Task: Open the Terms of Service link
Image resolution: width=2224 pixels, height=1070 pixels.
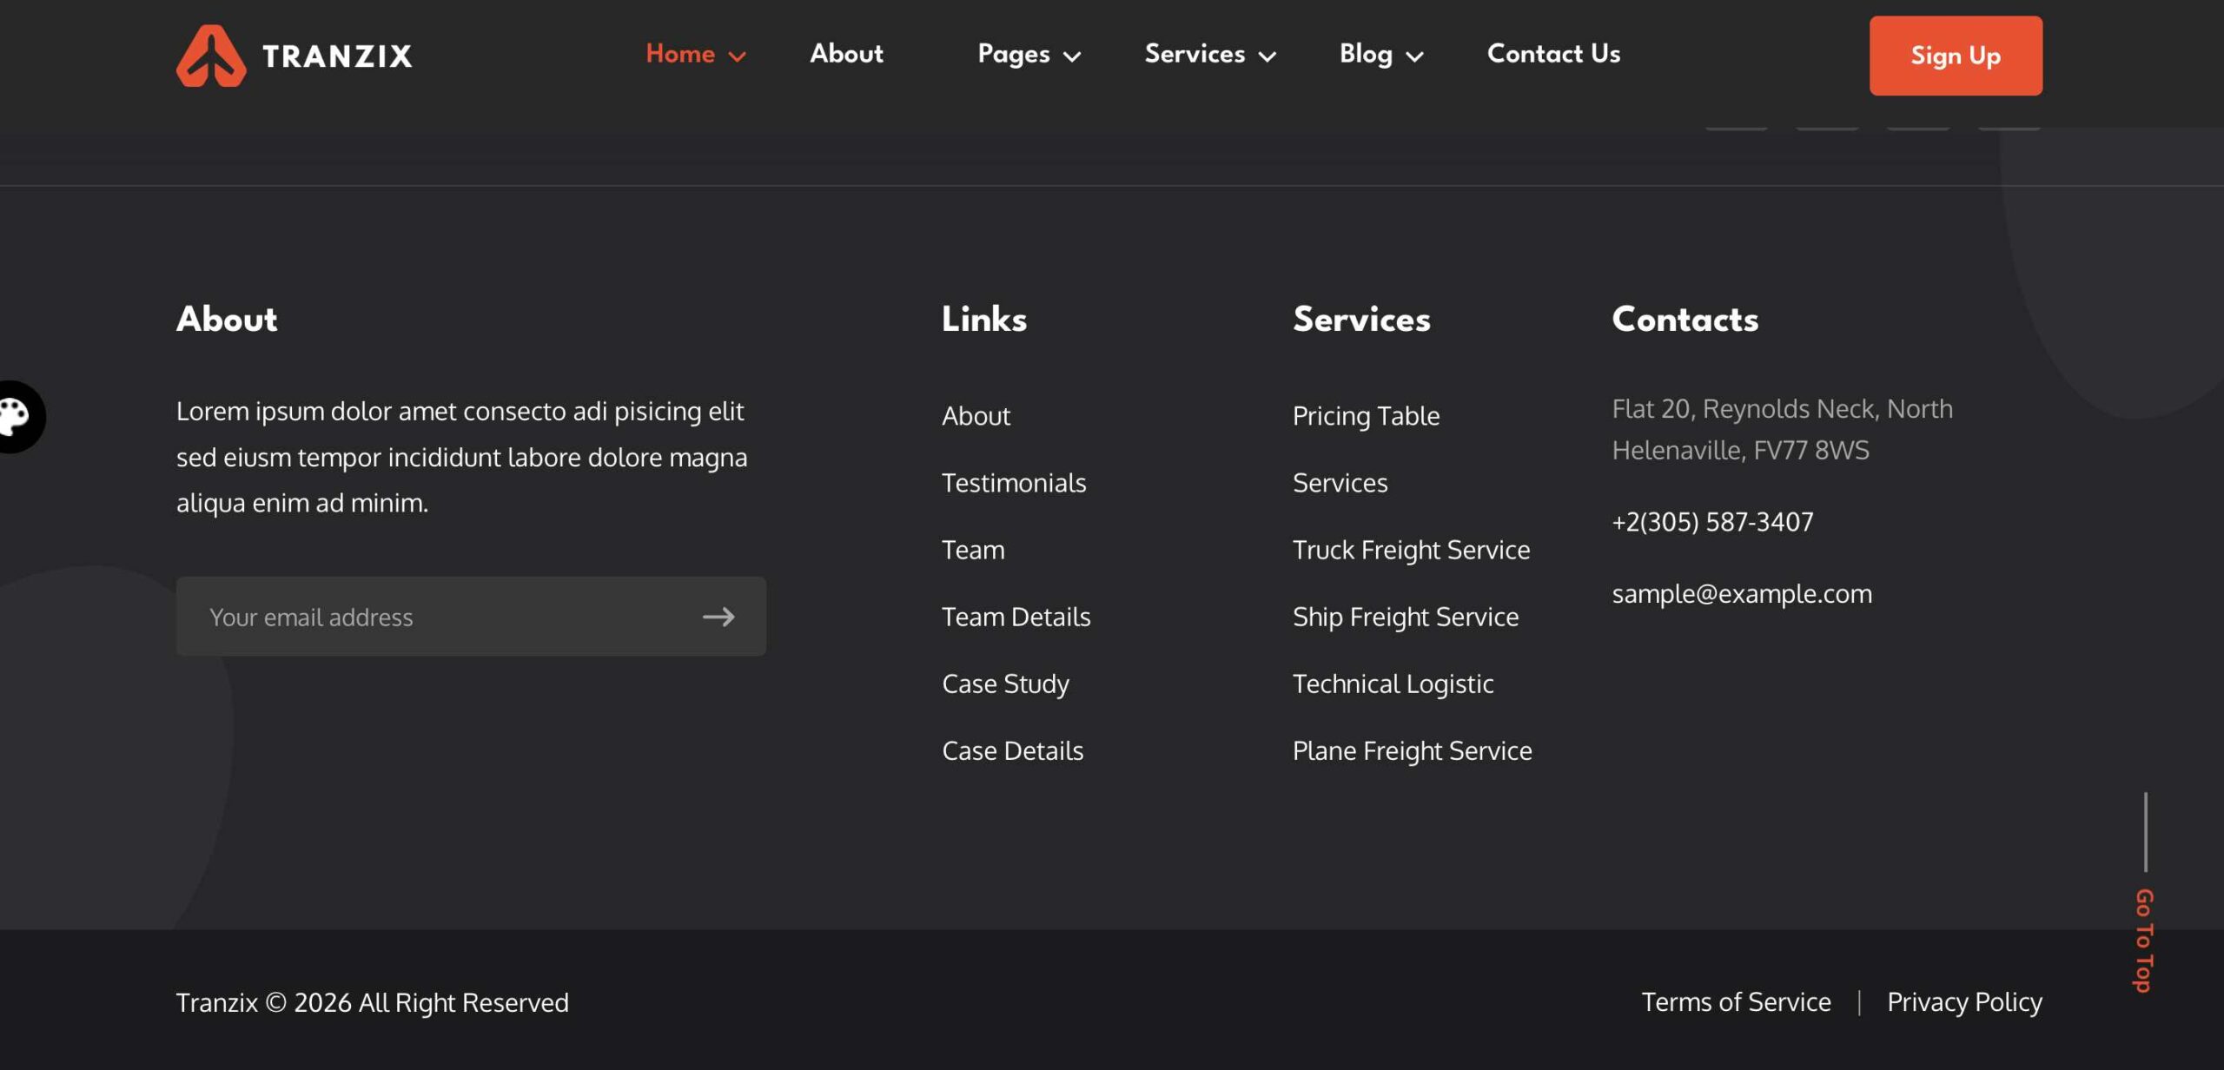Action: pos(1736,1002)
